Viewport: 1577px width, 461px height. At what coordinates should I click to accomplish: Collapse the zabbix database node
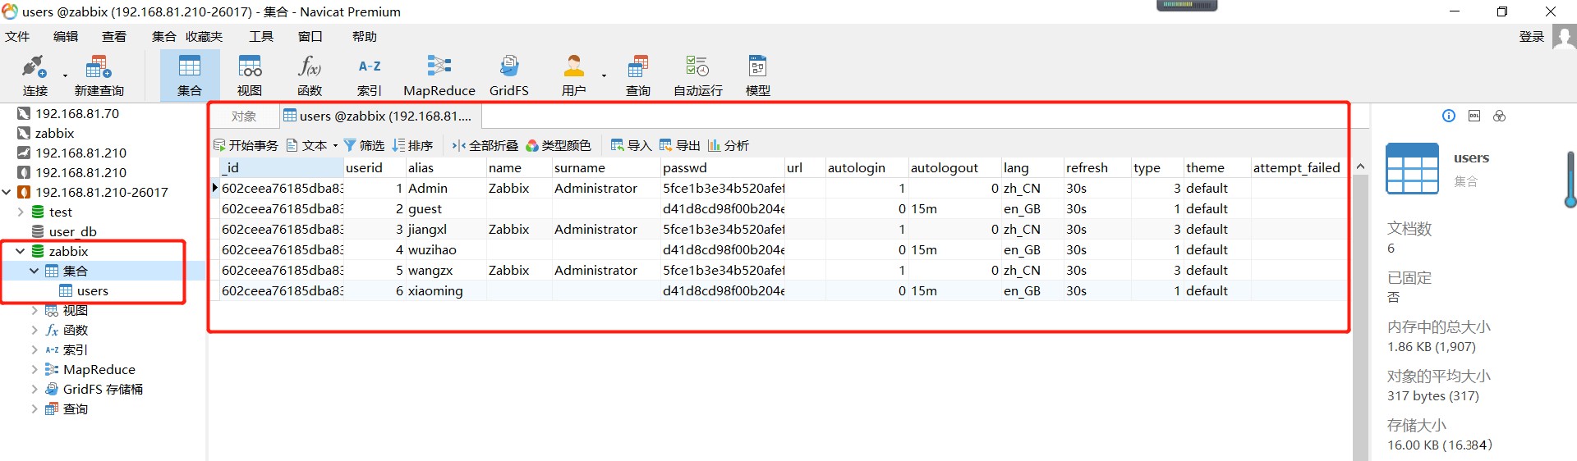21,251
